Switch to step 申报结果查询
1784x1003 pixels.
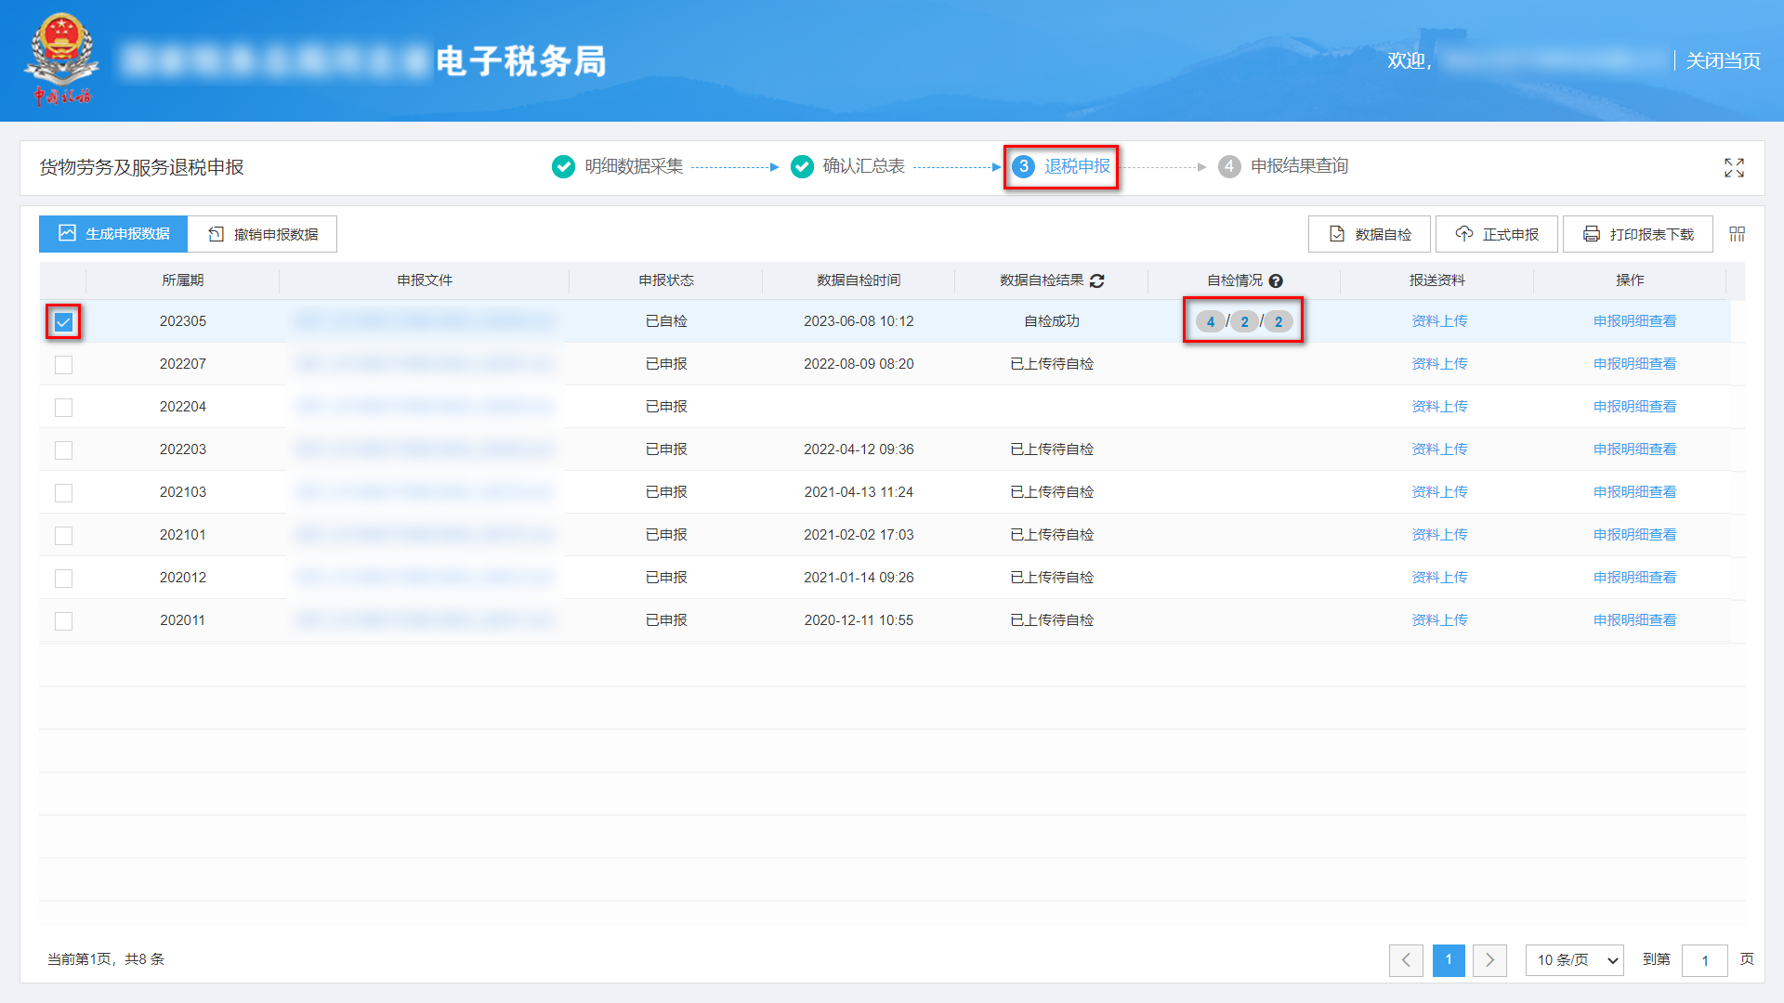click(x=1299, y=166)
